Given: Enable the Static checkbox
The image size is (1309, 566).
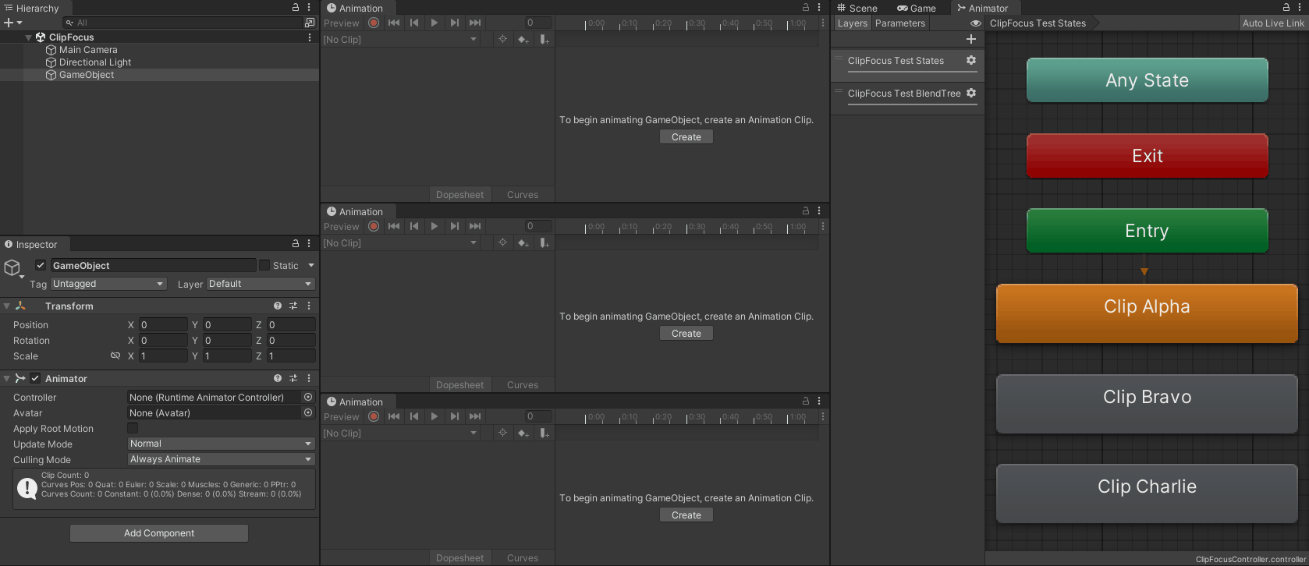Looking at the screenshot, I should pos(264,265).
